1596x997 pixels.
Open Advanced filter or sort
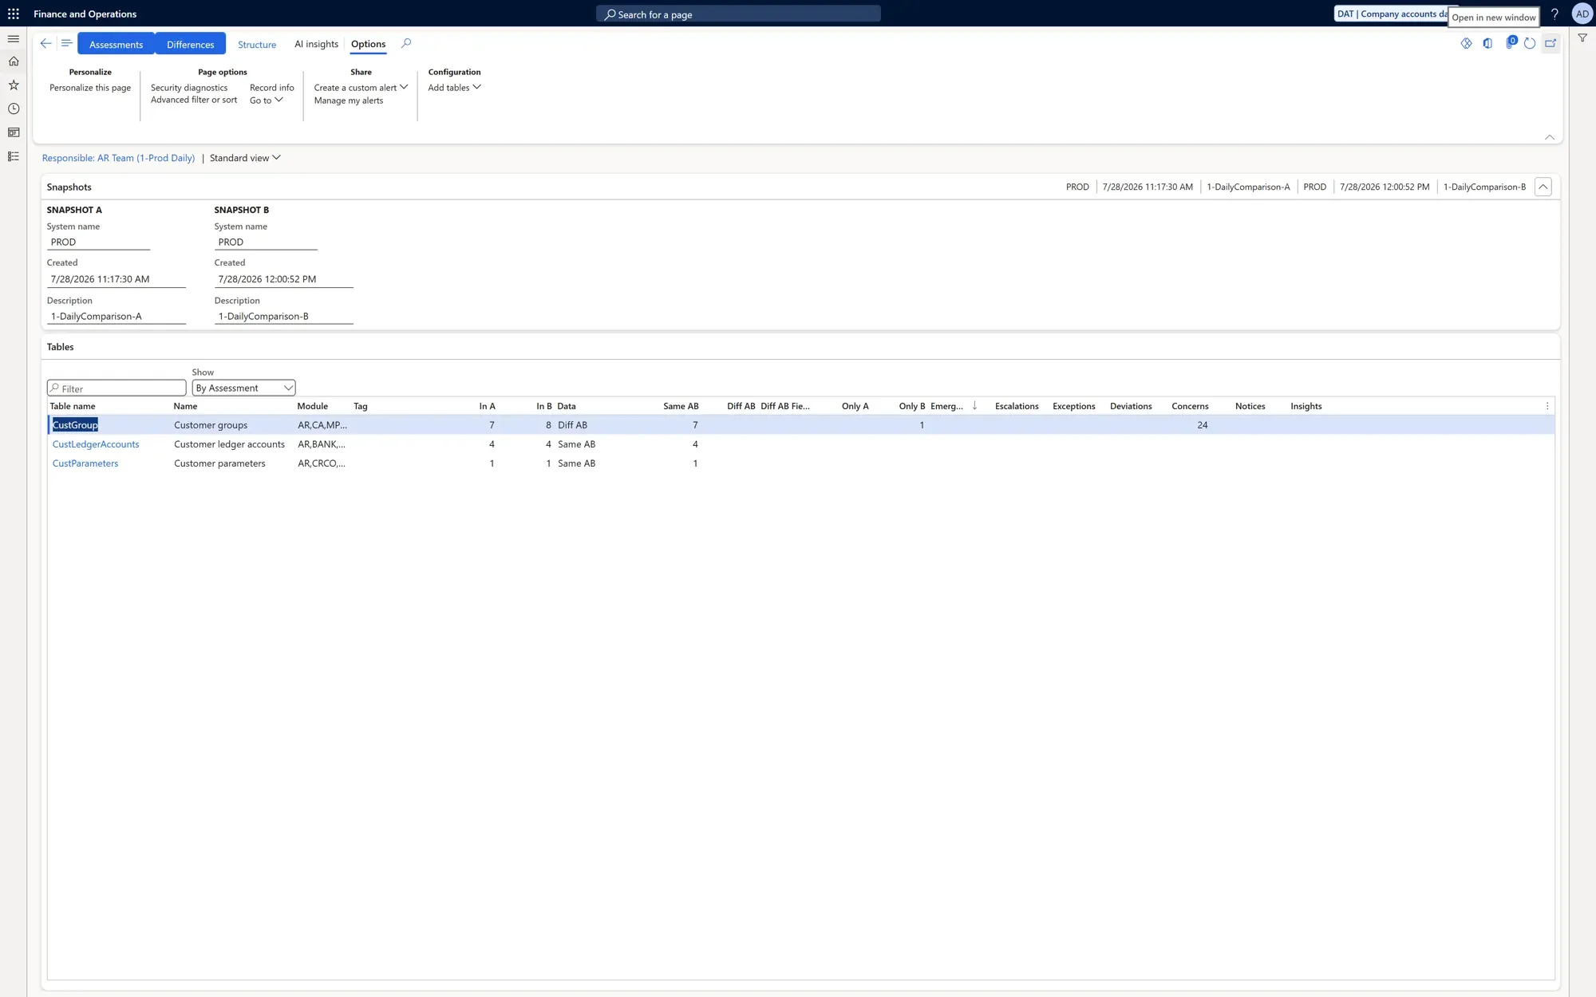194,100
